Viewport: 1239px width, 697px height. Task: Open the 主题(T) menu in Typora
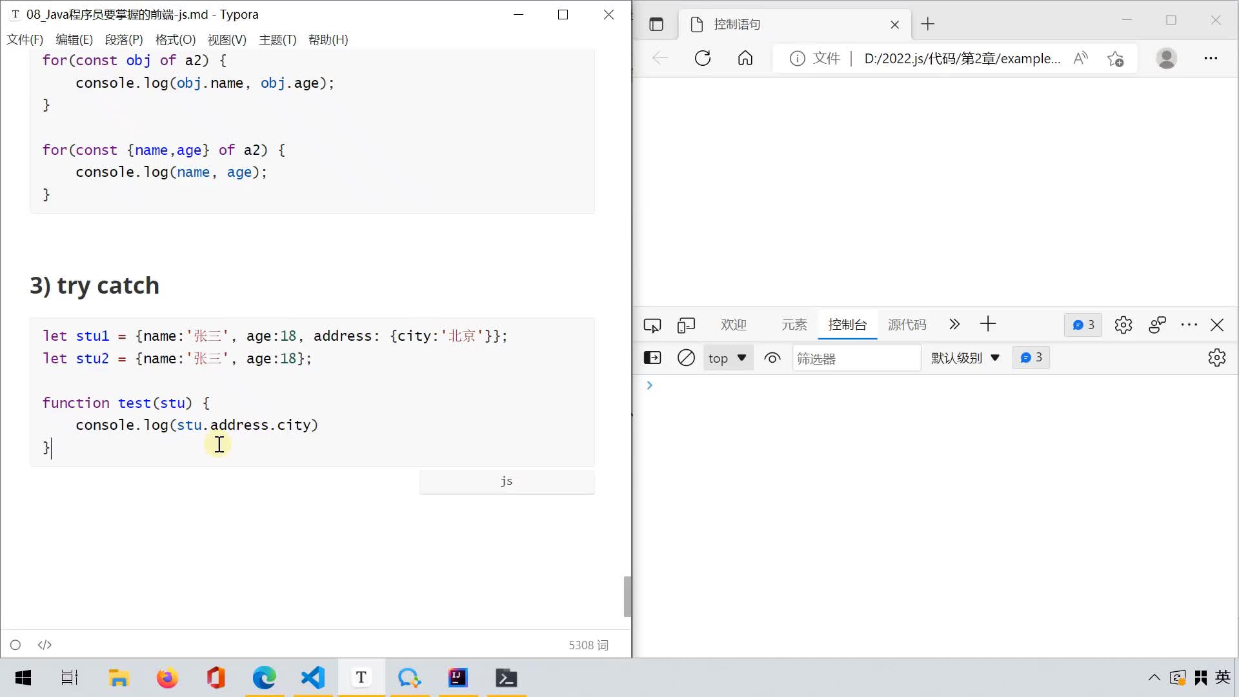(277, 40)
